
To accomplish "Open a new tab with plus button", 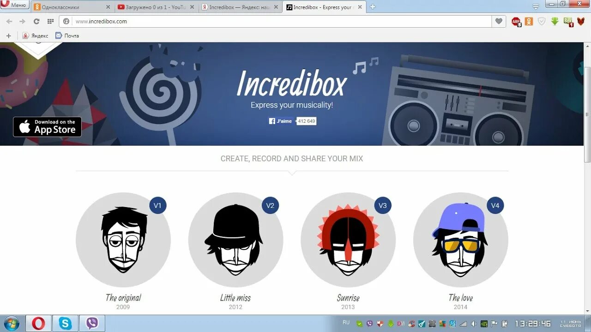I will click(373, 7).
